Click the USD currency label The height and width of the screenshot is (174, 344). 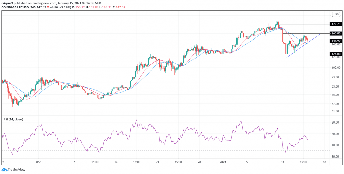(336, 15)
